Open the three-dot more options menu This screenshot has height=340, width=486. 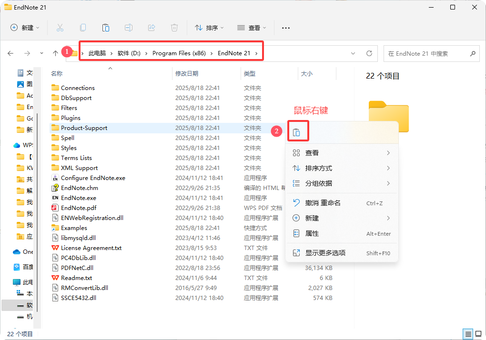pyautogui.click(x=286, y=28)
